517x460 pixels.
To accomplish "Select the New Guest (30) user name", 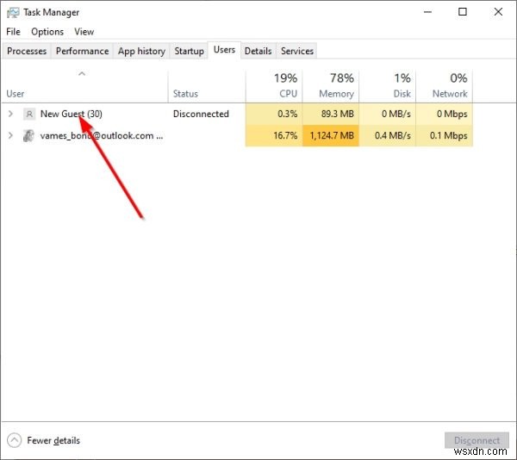I will click(x=72, y=114).
